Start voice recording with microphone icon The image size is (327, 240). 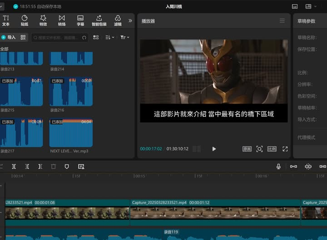pos(278,167)
